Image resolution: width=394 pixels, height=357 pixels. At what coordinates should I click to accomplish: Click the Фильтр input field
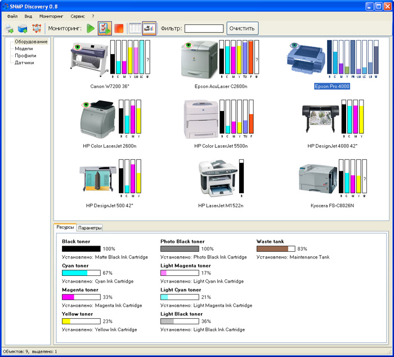tap(204, 28)
